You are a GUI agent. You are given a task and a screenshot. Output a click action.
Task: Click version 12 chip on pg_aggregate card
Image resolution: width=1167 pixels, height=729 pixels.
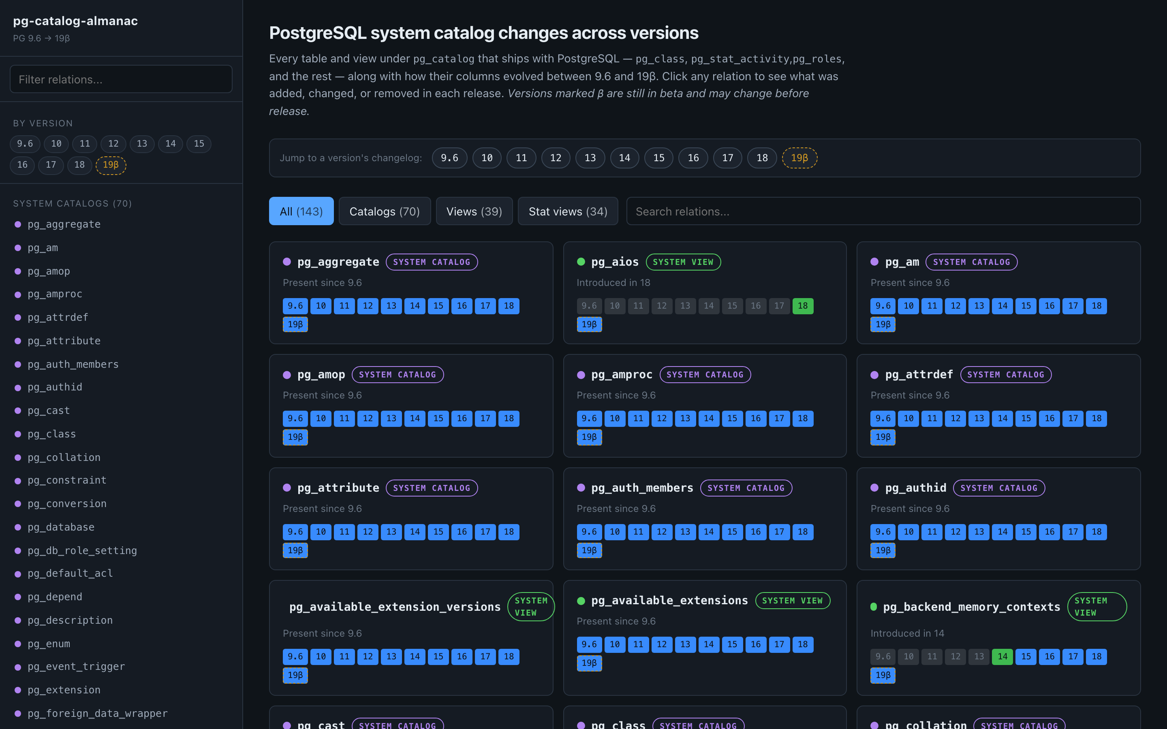368,306
